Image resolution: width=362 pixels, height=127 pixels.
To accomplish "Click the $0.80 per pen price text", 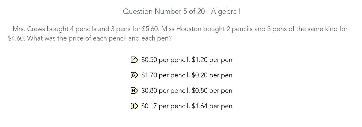I will click(x=212, y=91).
